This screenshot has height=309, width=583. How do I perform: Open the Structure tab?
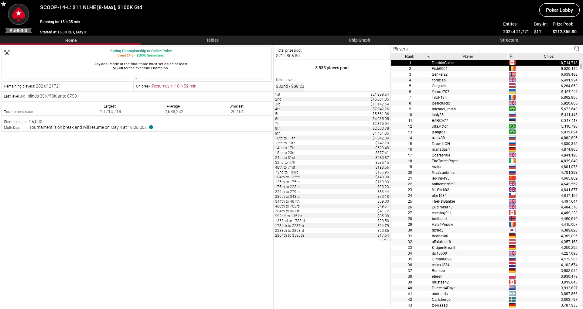[x=509, y=40]
